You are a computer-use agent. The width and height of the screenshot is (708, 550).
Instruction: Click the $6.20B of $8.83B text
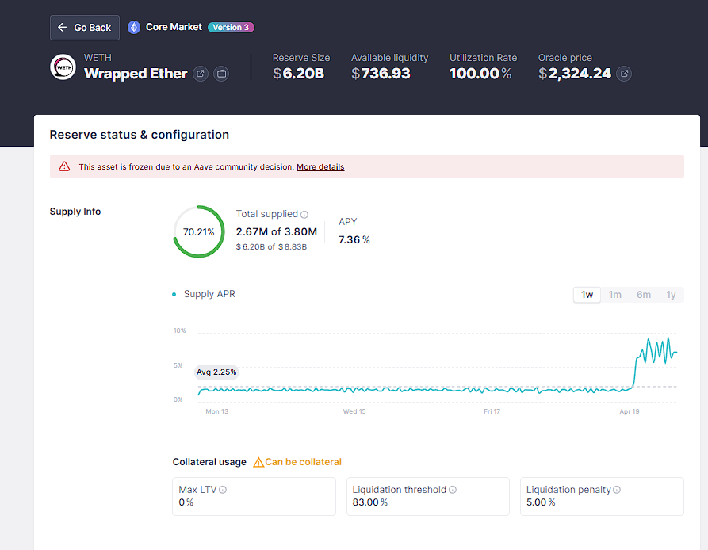tap(271, 246)
